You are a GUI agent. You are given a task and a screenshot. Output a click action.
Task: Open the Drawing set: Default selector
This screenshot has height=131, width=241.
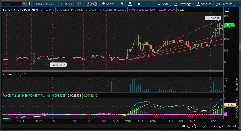coord(223,126)
